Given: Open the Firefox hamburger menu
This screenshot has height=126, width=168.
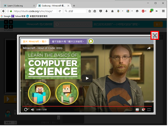Looking at the screenshot, I should pos(163,11).
